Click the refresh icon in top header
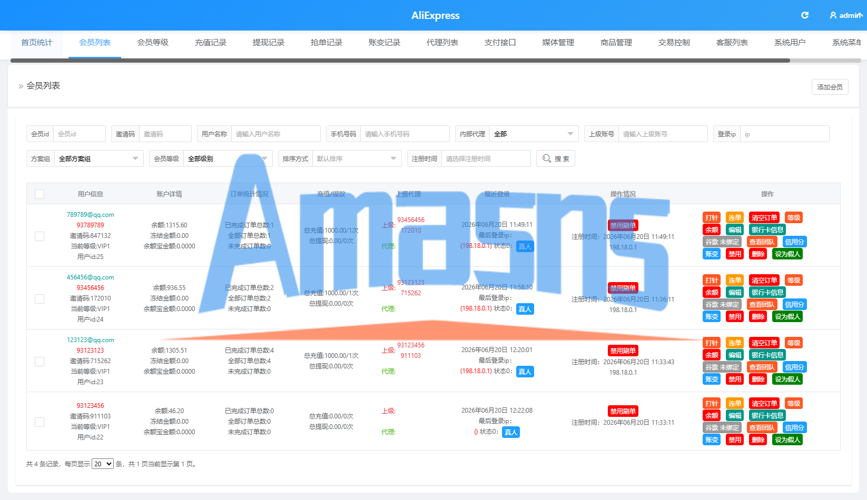 804,15
